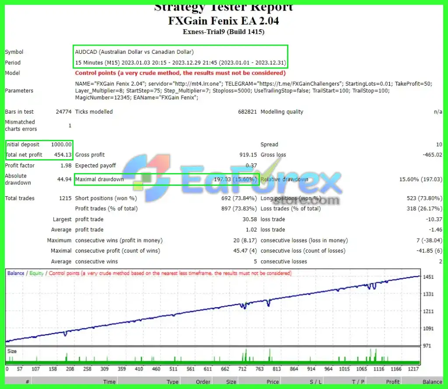Select consecutive loss value -41.85 (6)

pos(429,250)
